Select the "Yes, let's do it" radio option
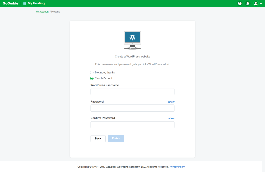The height and width of the screenshot is (172, 265). click(92, 78)
